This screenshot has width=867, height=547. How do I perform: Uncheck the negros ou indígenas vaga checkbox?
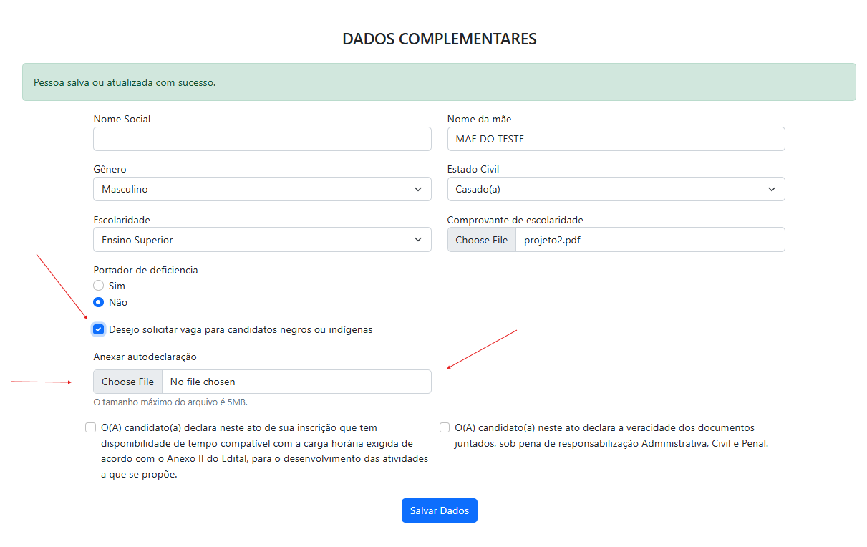click(99, 330)
